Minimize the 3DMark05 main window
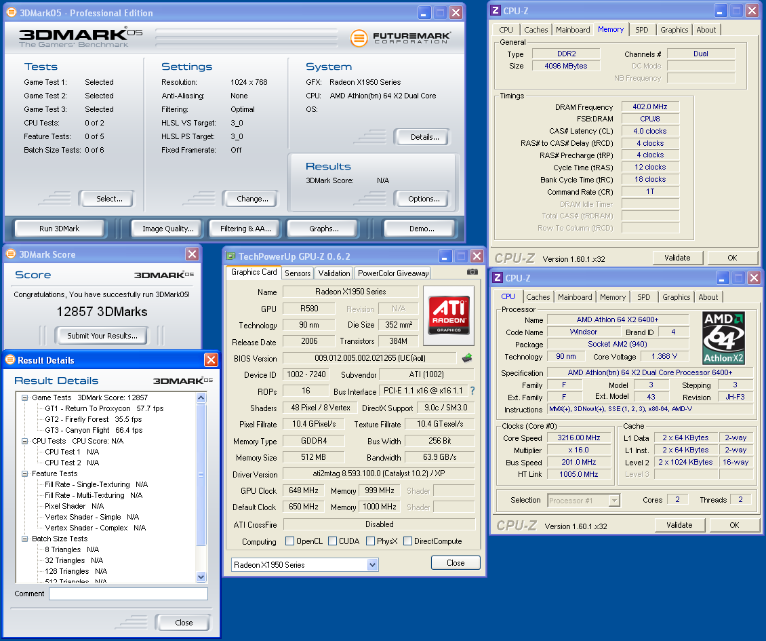This screenshot has height=641, width=766. pyautogui.click(x=424, y=13)
